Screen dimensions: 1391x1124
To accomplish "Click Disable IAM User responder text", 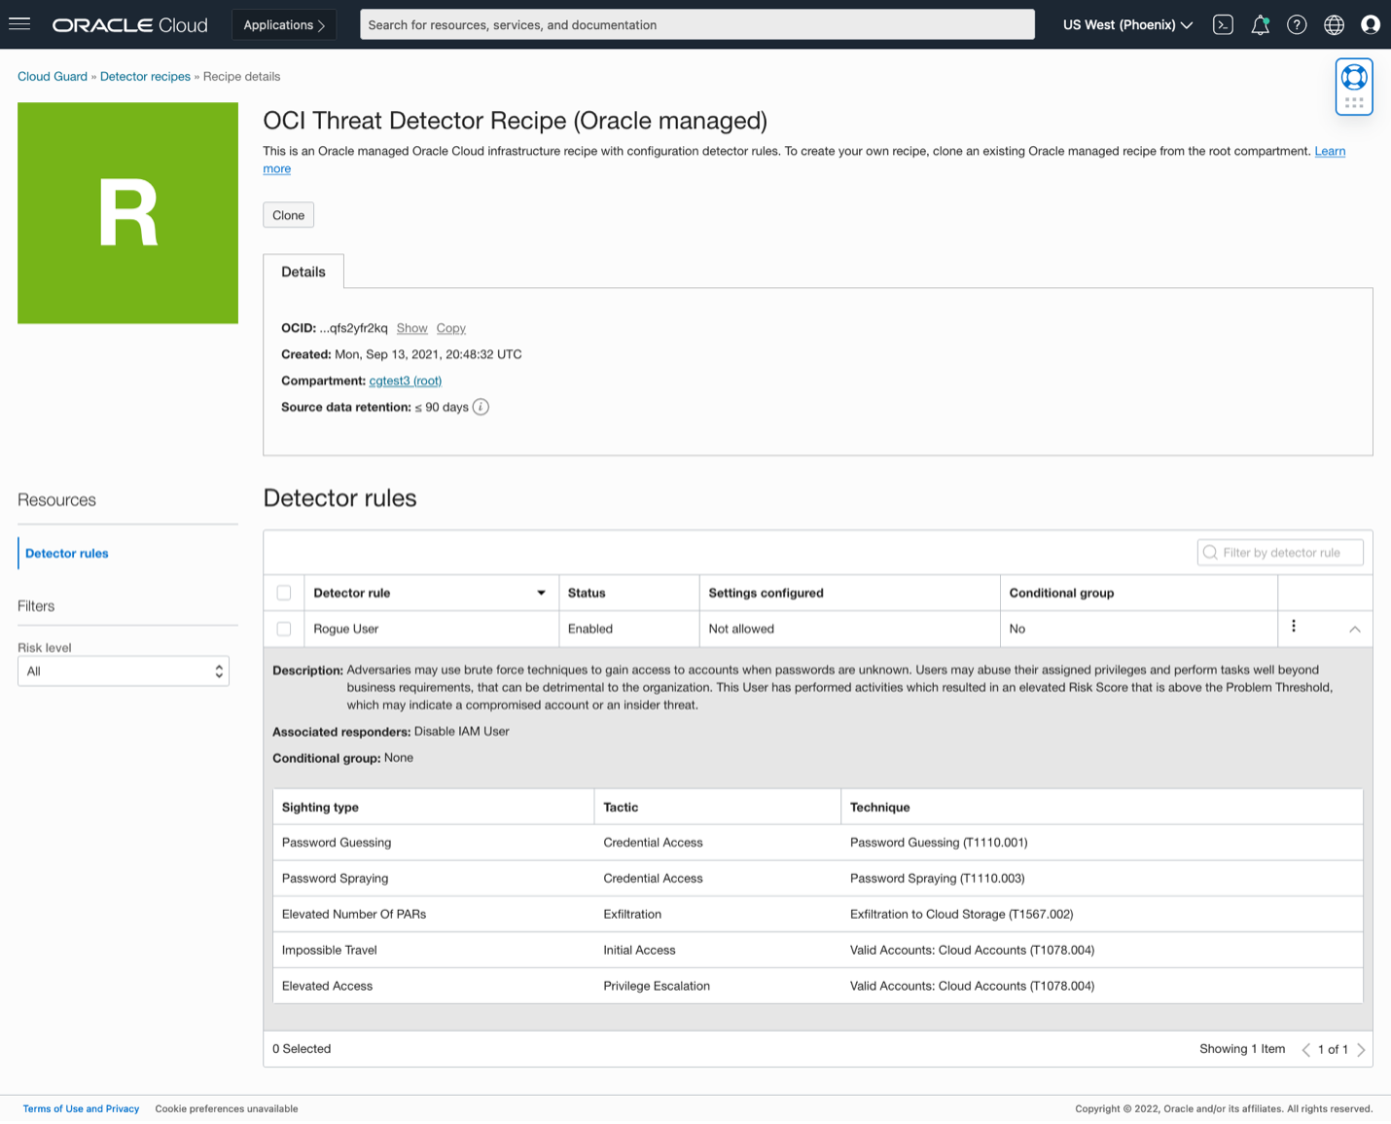I will point(461,732).
